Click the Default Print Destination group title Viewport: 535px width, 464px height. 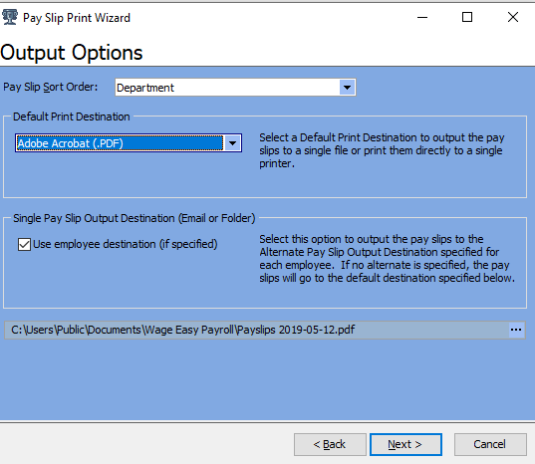pos(72,116)
